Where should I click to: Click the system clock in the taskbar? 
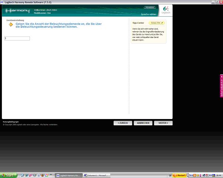(x=218, y=175)
